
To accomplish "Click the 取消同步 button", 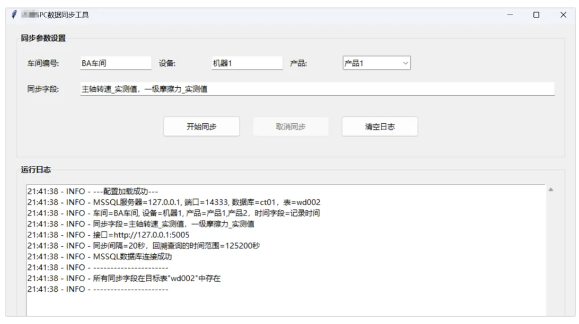I will [290, 127].
